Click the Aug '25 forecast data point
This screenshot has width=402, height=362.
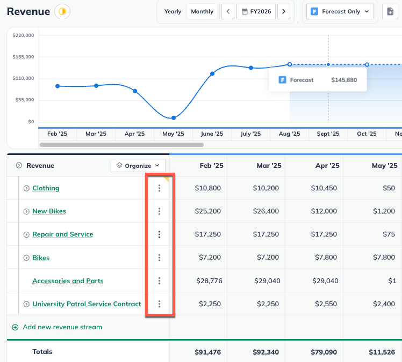coord(290,64)
